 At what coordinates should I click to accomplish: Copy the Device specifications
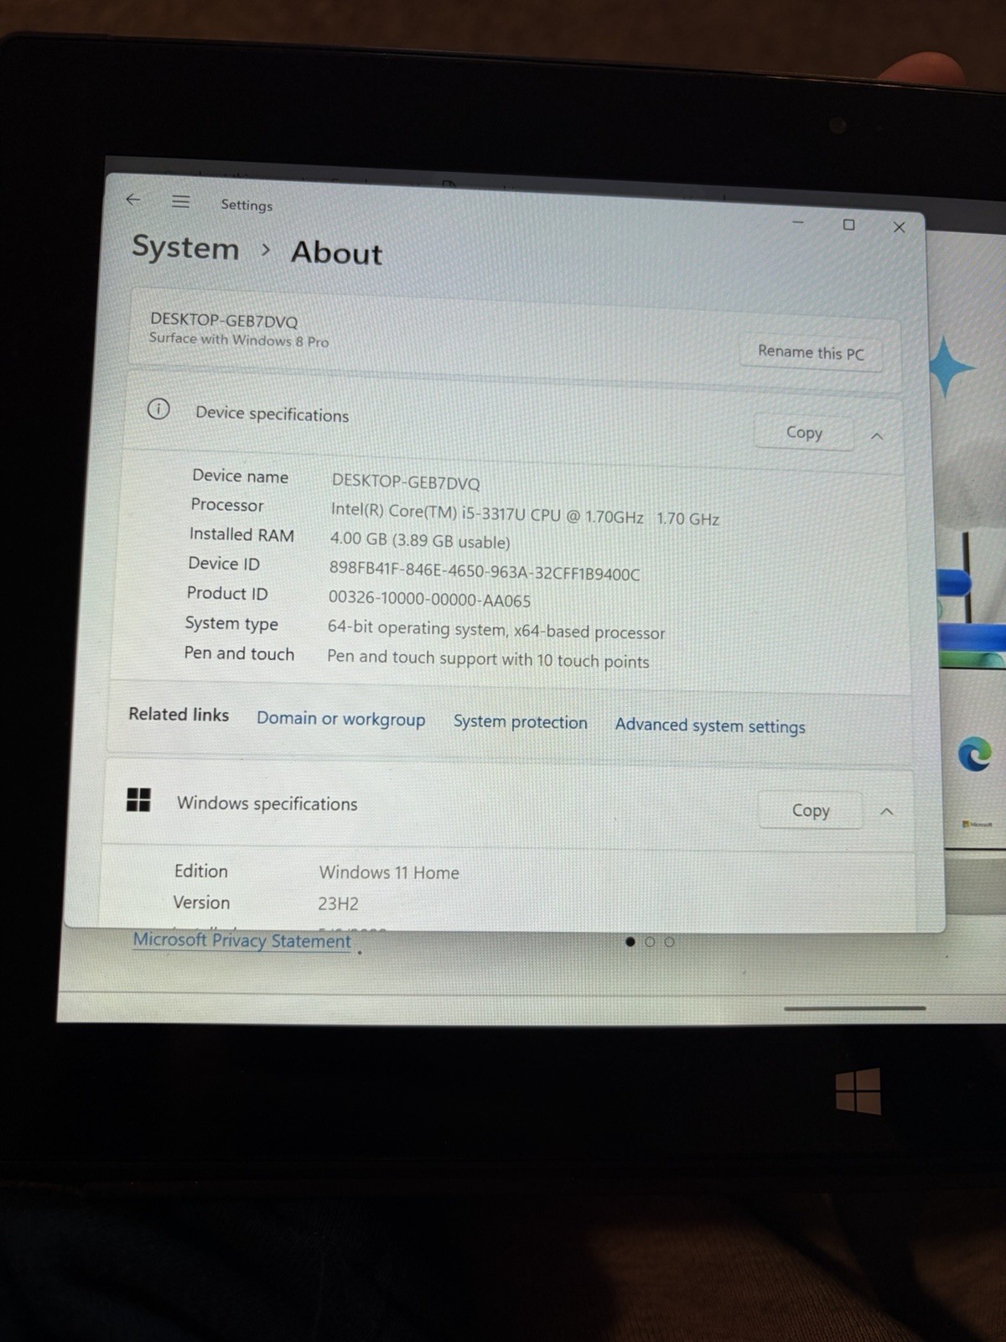(804, 433)
